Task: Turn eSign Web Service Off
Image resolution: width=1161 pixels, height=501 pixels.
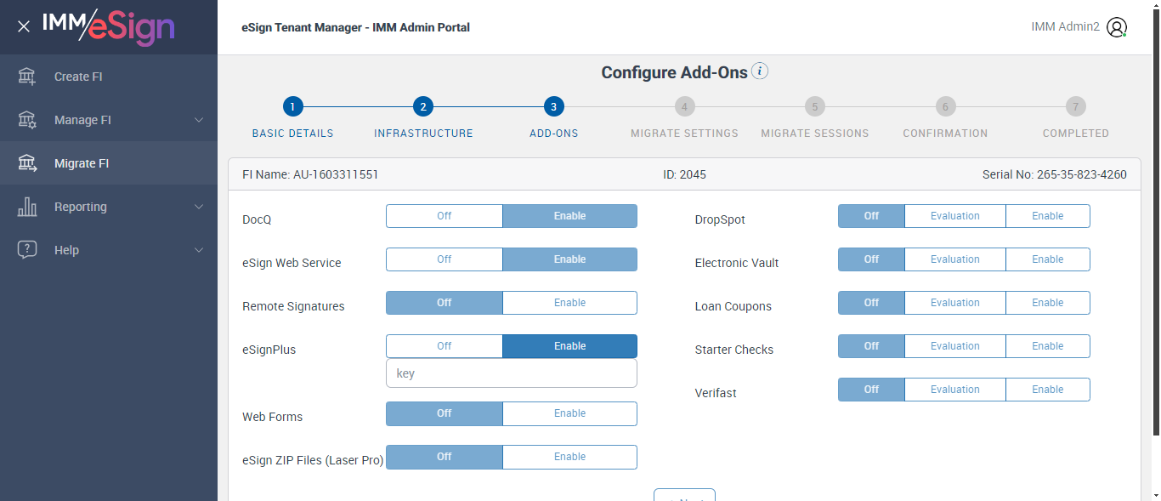Action: (445, 259)
